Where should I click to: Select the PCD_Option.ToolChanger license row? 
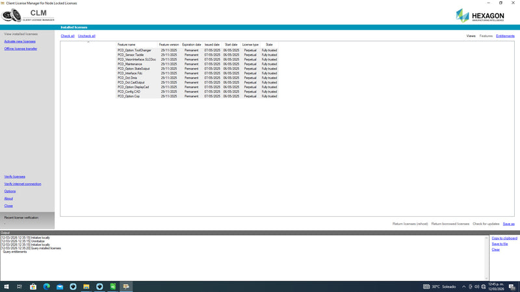click(135, 50)
